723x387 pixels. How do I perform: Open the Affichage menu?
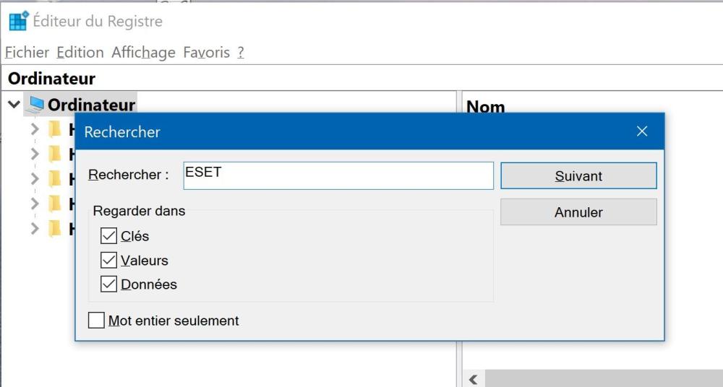click(x=143, y=52)
